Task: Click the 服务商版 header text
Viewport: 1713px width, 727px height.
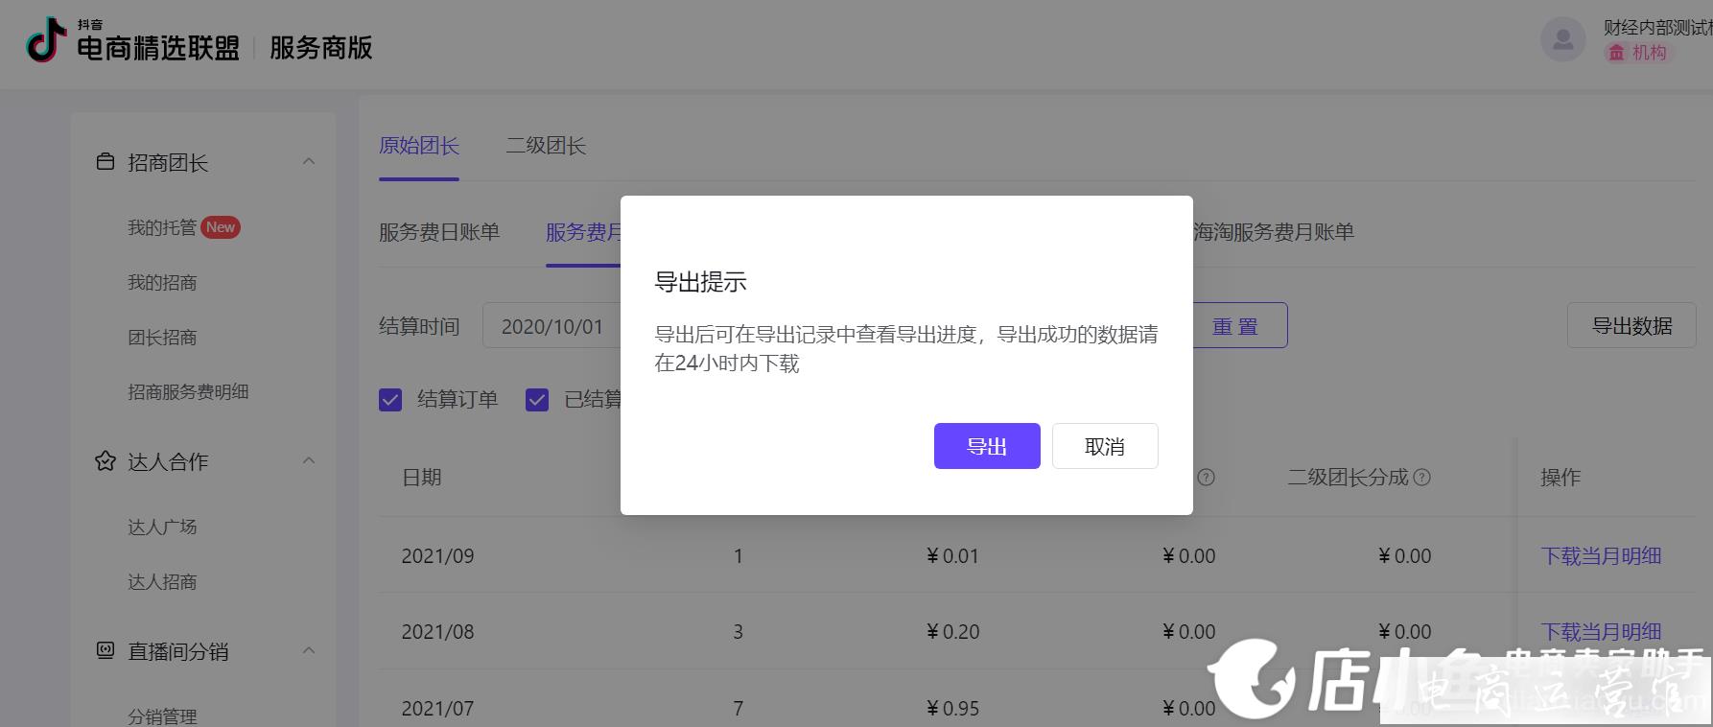Action: pyautogui.click(x=320, y=48)
